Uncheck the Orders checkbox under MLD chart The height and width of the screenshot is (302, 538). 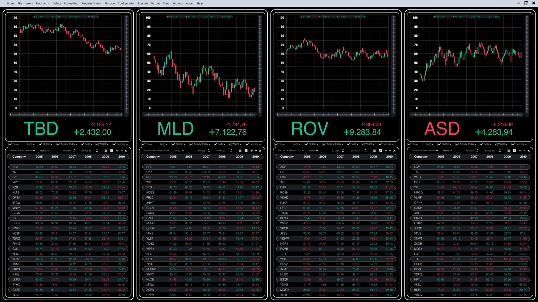(x=173, y=144)
